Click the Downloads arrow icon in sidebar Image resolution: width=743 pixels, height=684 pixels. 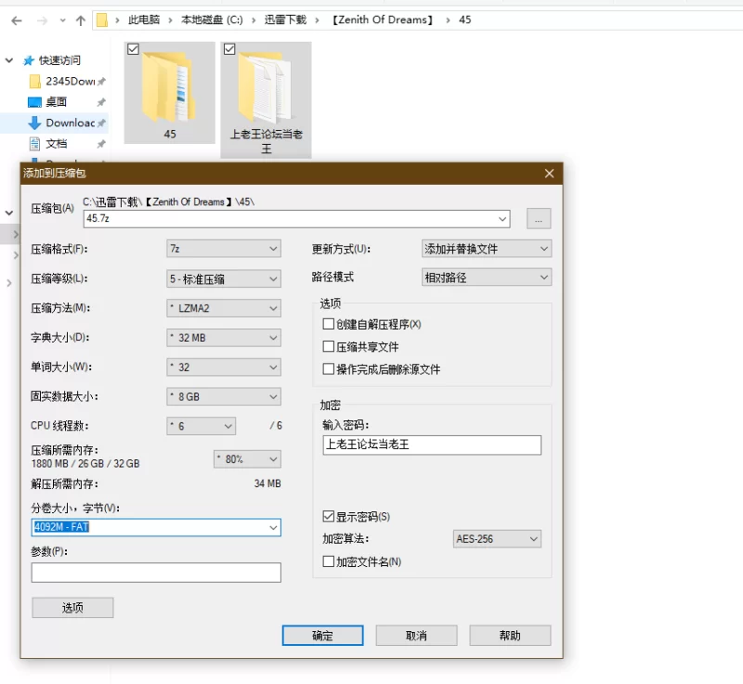pyautogui.click(x=34, y=123)
